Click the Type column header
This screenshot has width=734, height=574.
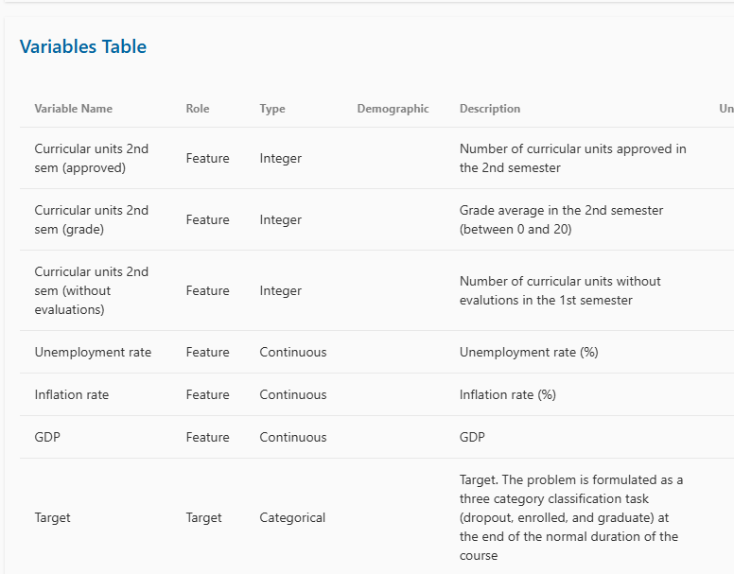(272, 109)
